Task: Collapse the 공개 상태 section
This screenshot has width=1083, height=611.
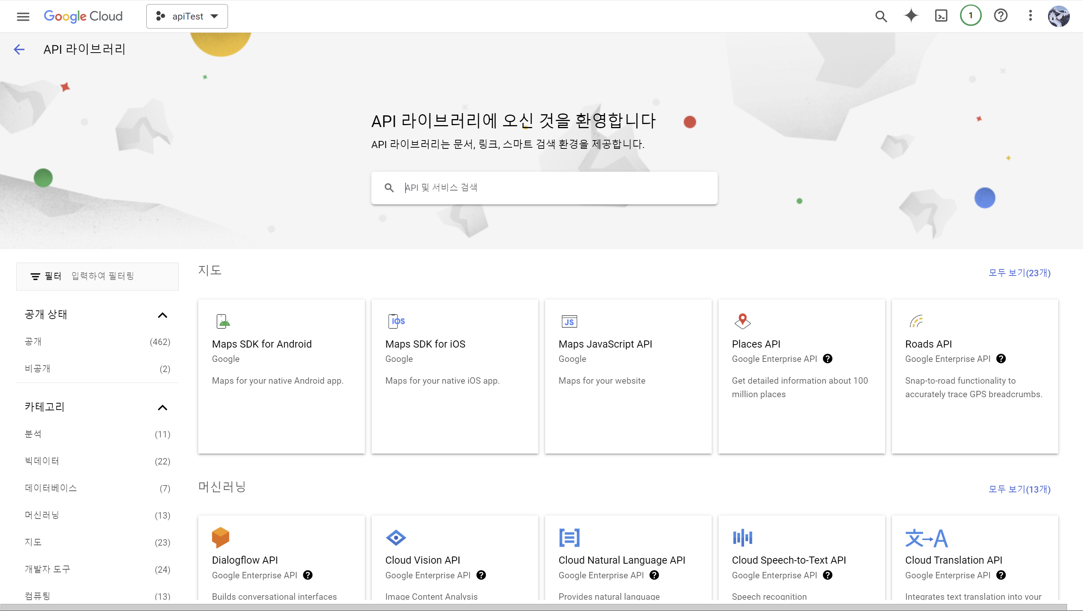Action: pyautogui.click(x=162, y=315)
